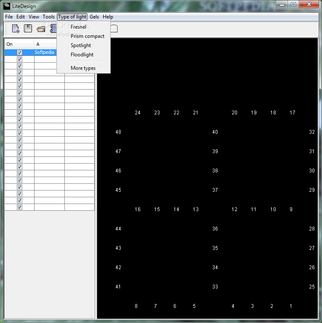Pick light number 11
This screenshot has height=323, width=322.
tap(253, 209)
